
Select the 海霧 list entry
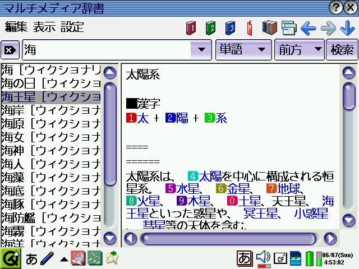[51, 231]
